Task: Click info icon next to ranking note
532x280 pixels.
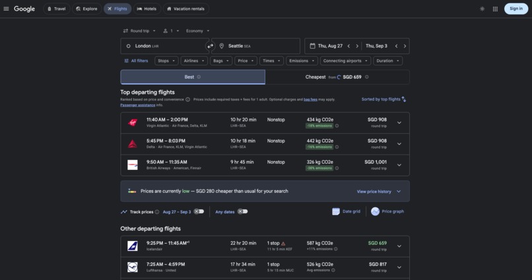Action: tap(187, 100)
